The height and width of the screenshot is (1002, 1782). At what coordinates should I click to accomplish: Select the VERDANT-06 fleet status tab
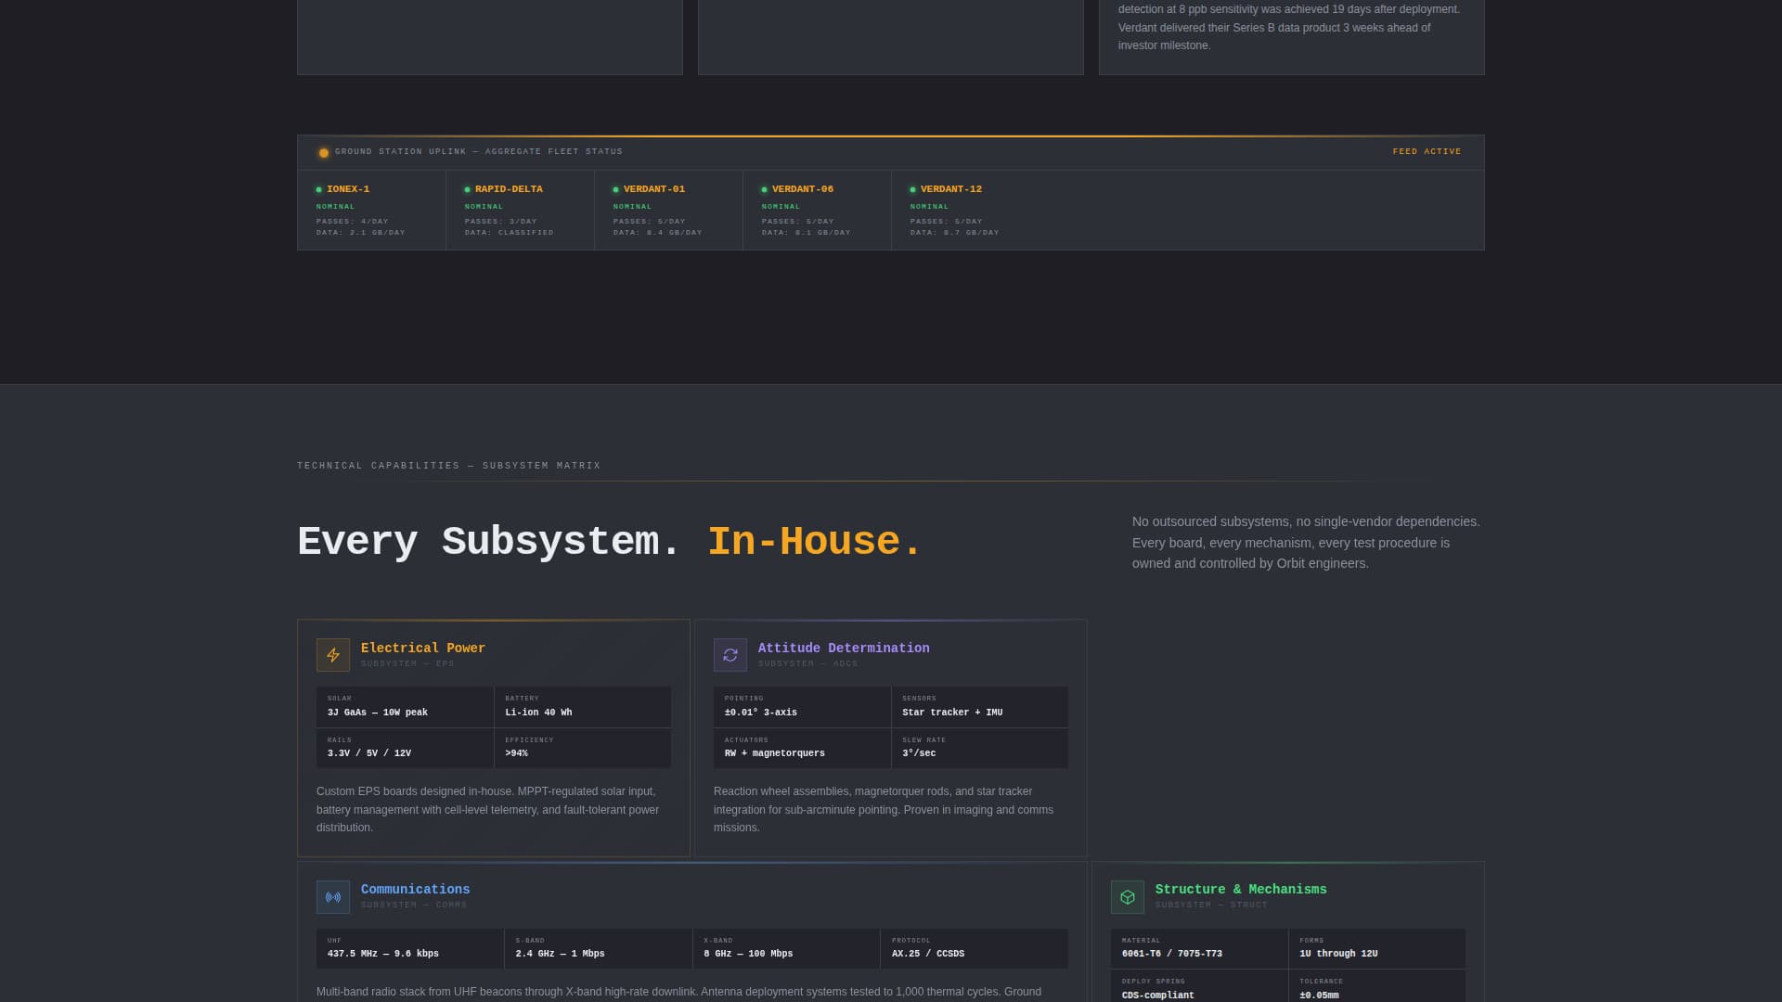(817, 210)
